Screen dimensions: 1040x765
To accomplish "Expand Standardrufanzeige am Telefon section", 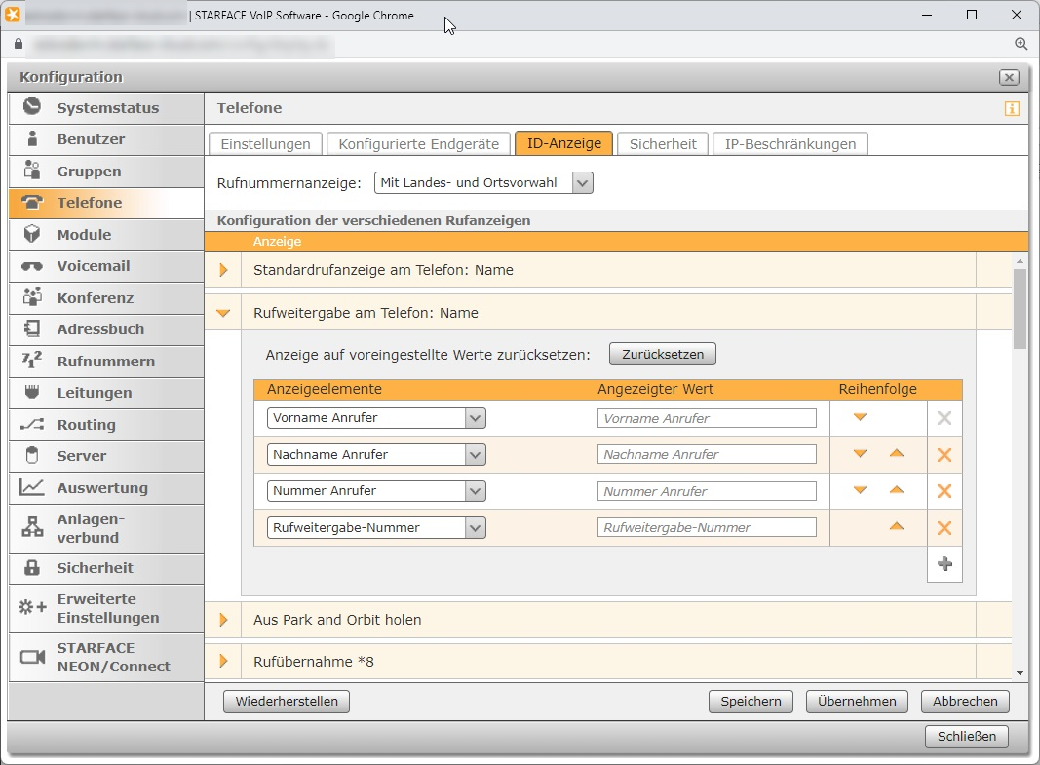I will (x=223, y=270).
